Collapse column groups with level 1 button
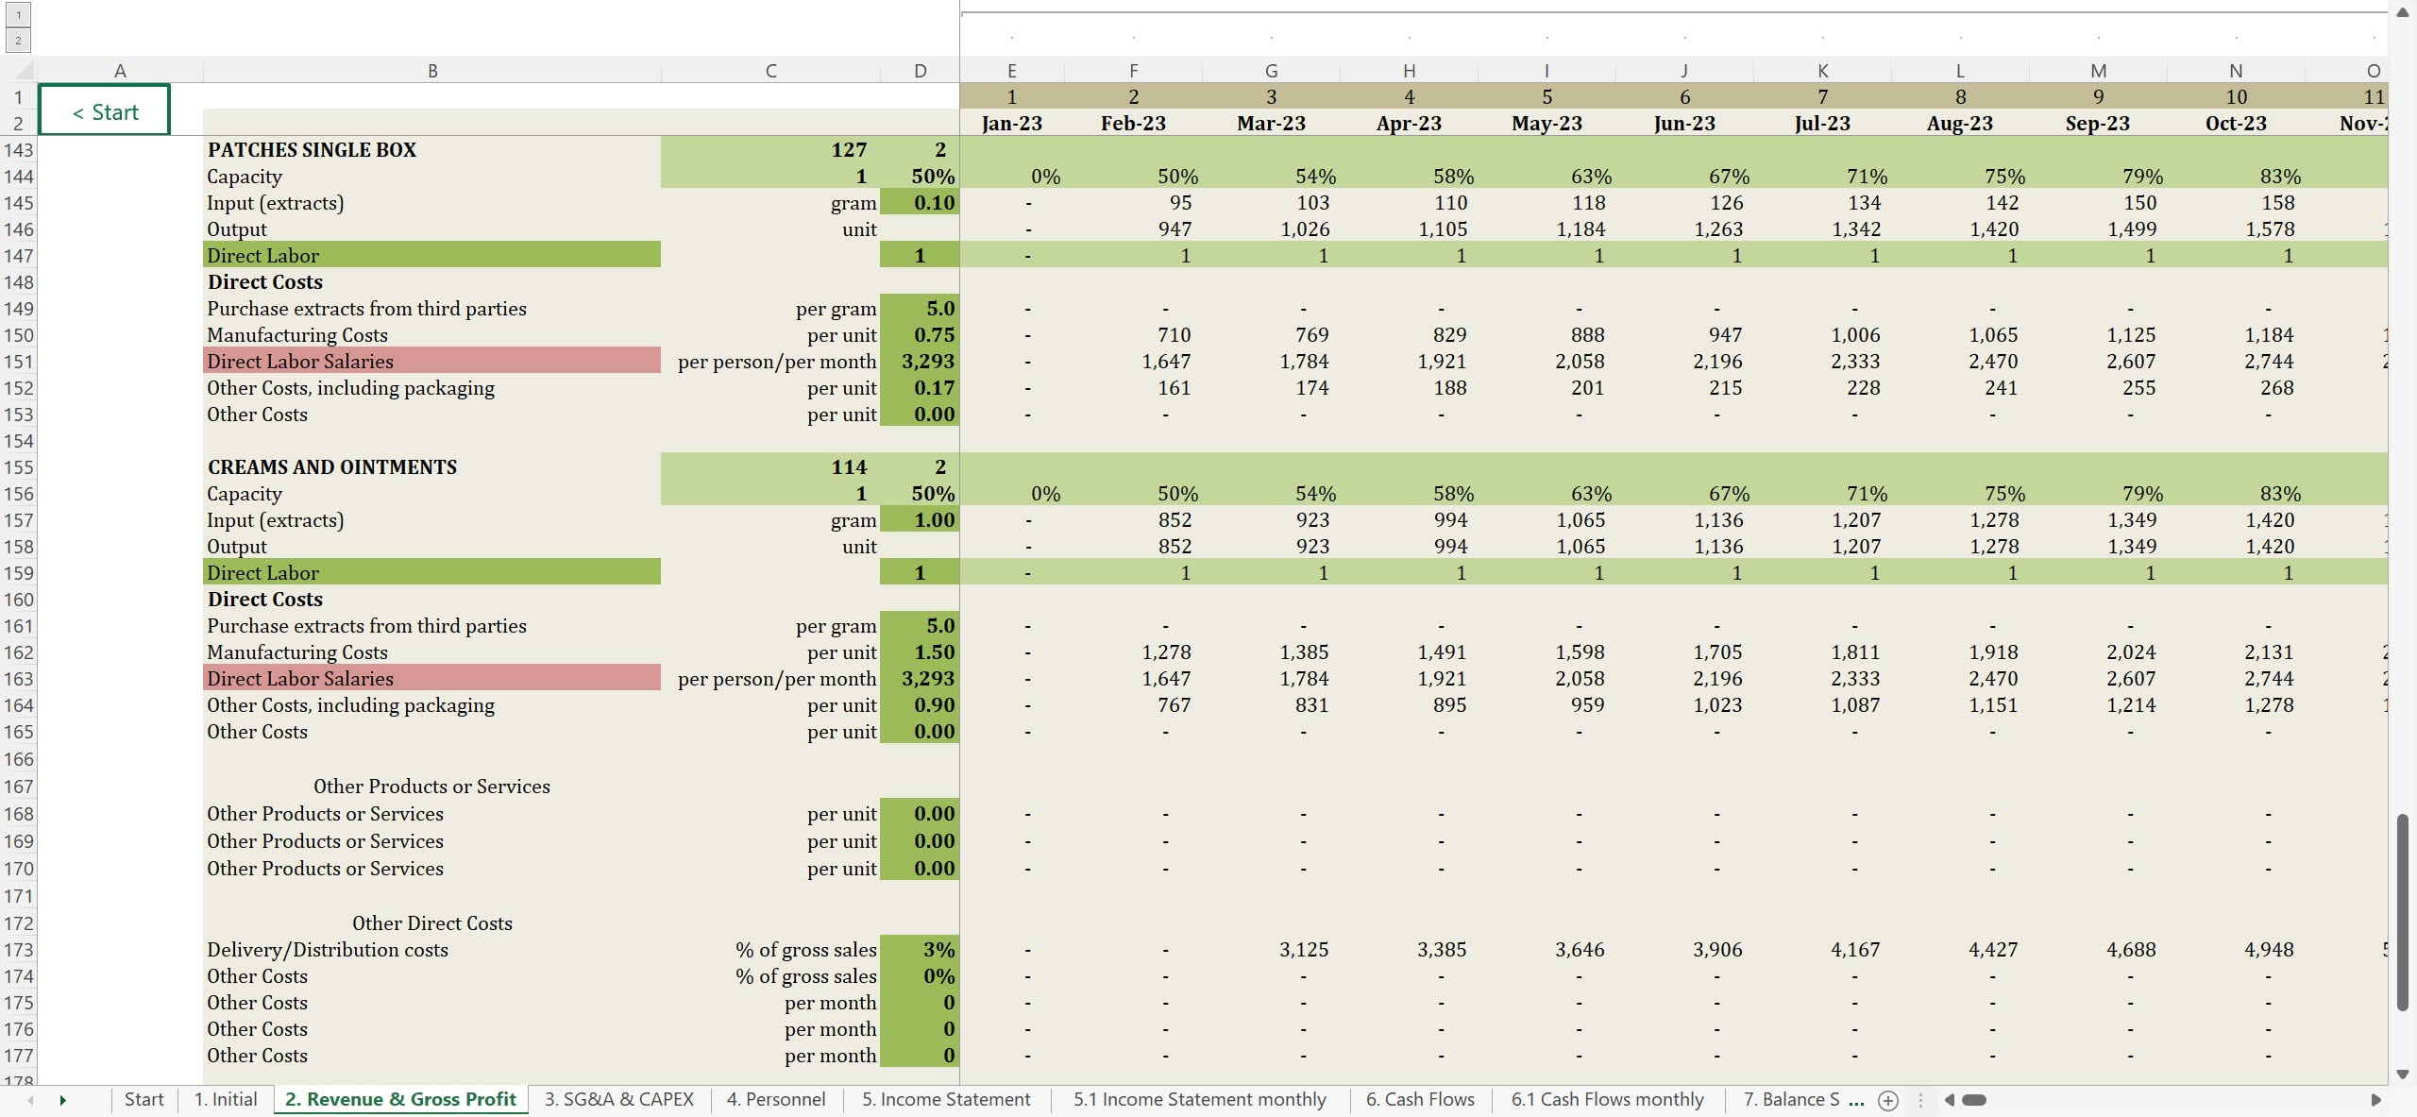Viewport: 2417px width, 1117px height. pos(18,15)
